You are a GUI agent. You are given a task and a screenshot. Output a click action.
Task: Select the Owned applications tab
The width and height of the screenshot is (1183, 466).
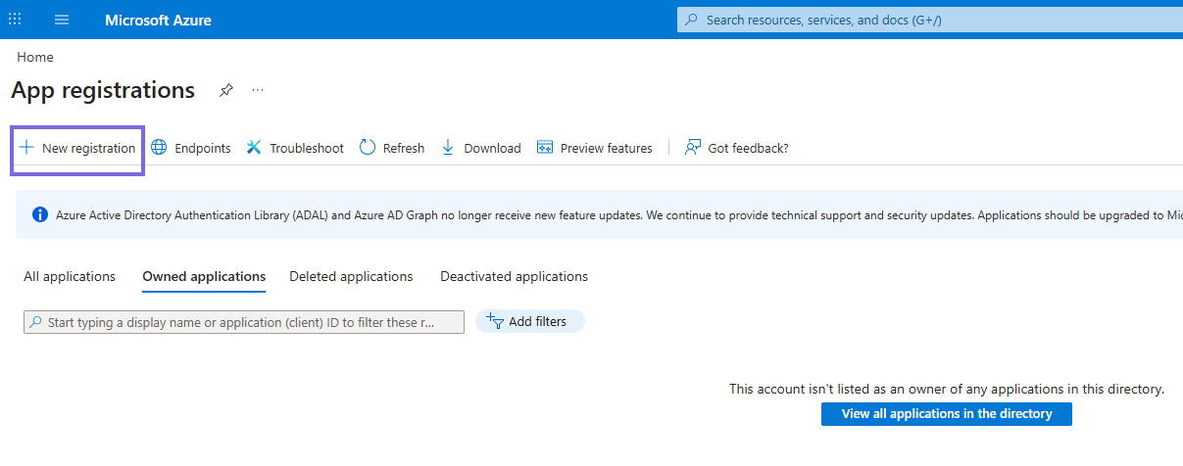204,277
